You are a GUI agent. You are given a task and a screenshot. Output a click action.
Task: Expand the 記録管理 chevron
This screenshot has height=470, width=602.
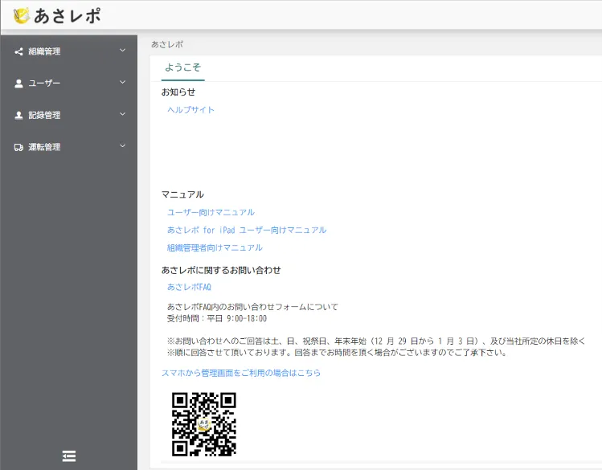(x=122, y=114)
